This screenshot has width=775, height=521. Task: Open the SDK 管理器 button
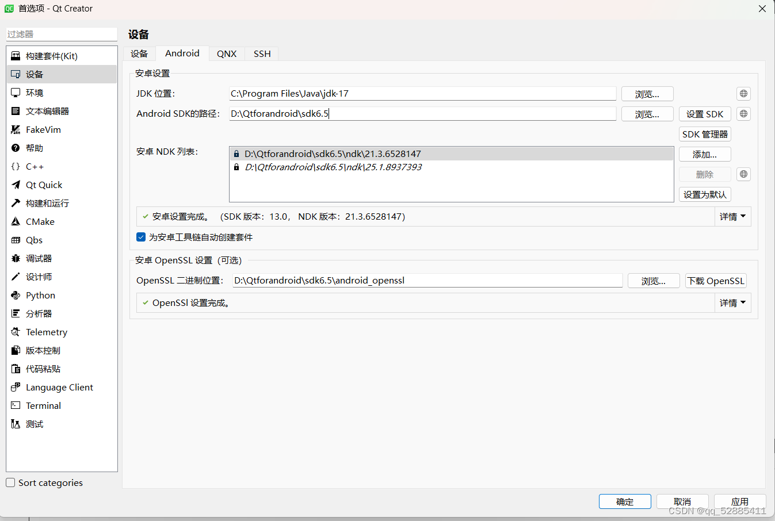(x=705, y=134)
